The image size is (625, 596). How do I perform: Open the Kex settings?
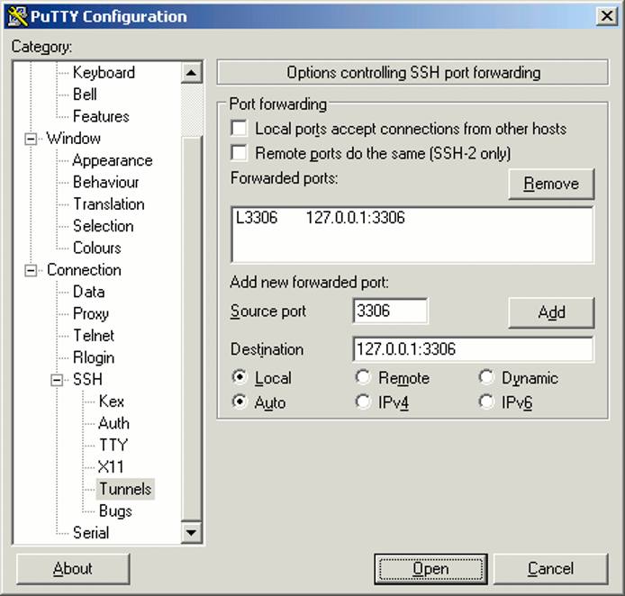[x=111, y=402]
